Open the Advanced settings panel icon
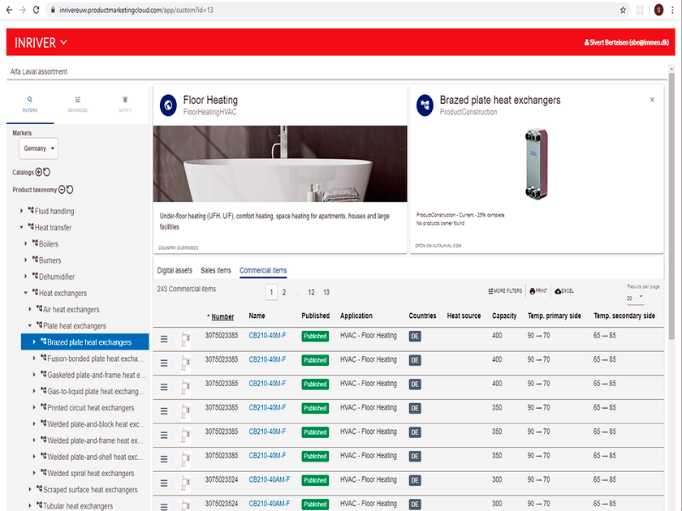Screen dimensions: 682x511 (77, 100)
